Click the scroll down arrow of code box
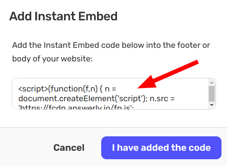 pyautogui.click(x=212, y=105)
